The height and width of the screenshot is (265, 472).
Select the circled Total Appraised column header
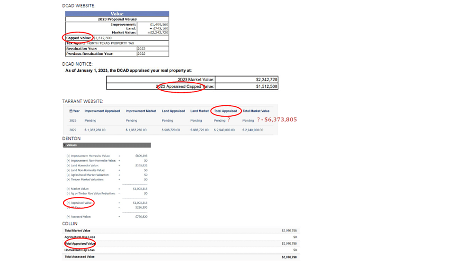tap(225, 111)
